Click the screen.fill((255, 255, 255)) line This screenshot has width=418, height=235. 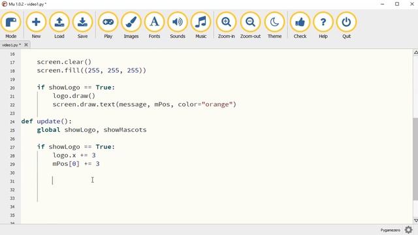pos(91,70)
